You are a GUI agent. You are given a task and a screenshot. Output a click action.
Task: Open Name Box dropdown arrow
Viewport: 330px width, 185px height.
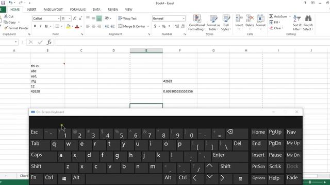16,42
